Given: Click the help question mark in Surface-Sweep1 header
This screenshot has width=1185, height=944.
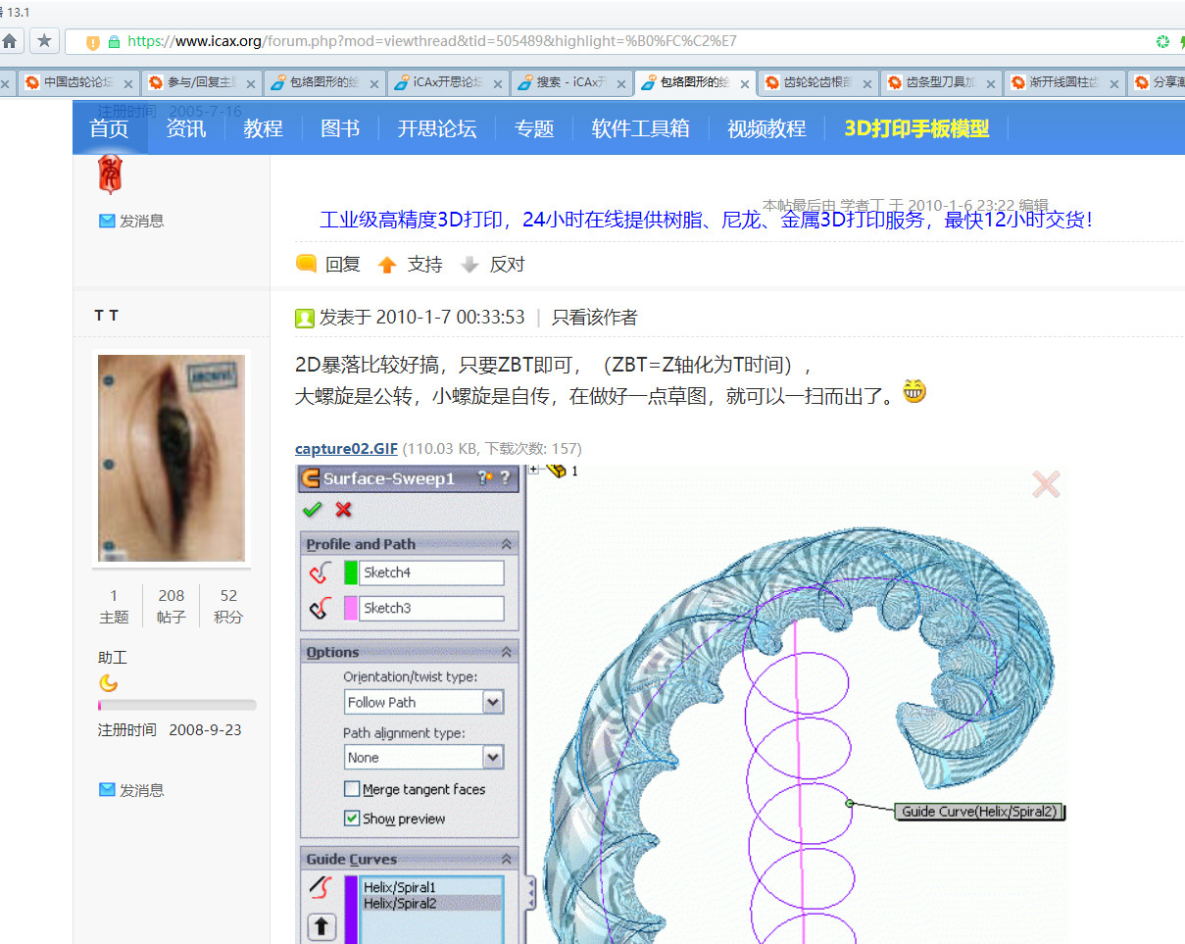Looking at the screenshot, I should (x=505, y=478).
